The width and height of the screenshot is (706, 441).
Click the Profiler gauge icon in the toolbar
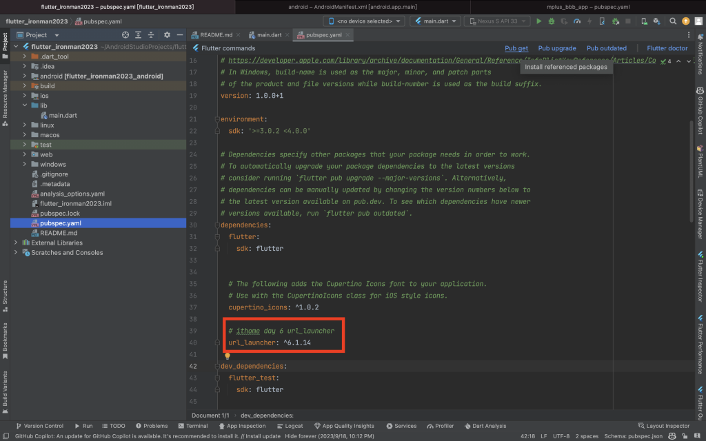(577, 21)
